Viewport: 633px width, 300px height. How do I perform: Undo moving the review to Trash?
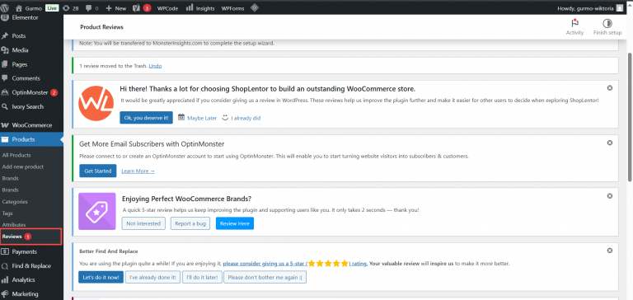[x=155, y=65]
